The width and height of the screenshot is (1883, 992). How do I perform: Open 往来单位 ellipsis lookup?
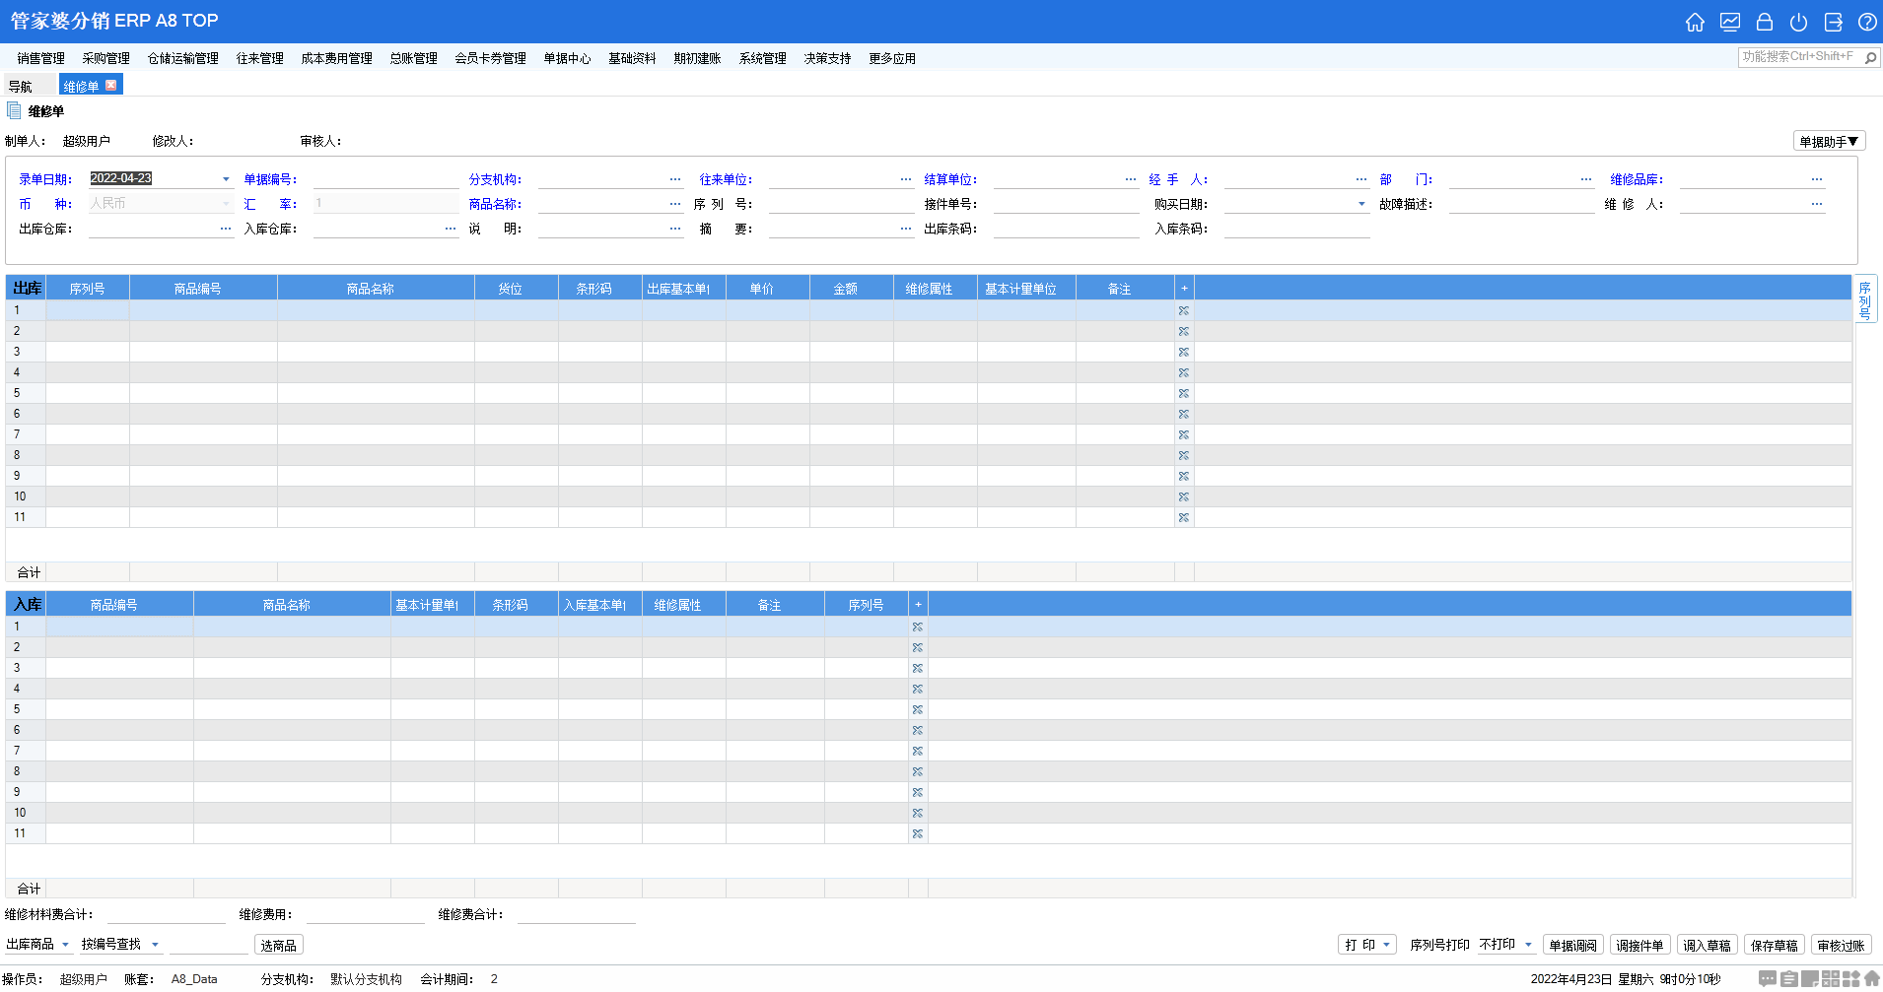[x=906, y=179]
